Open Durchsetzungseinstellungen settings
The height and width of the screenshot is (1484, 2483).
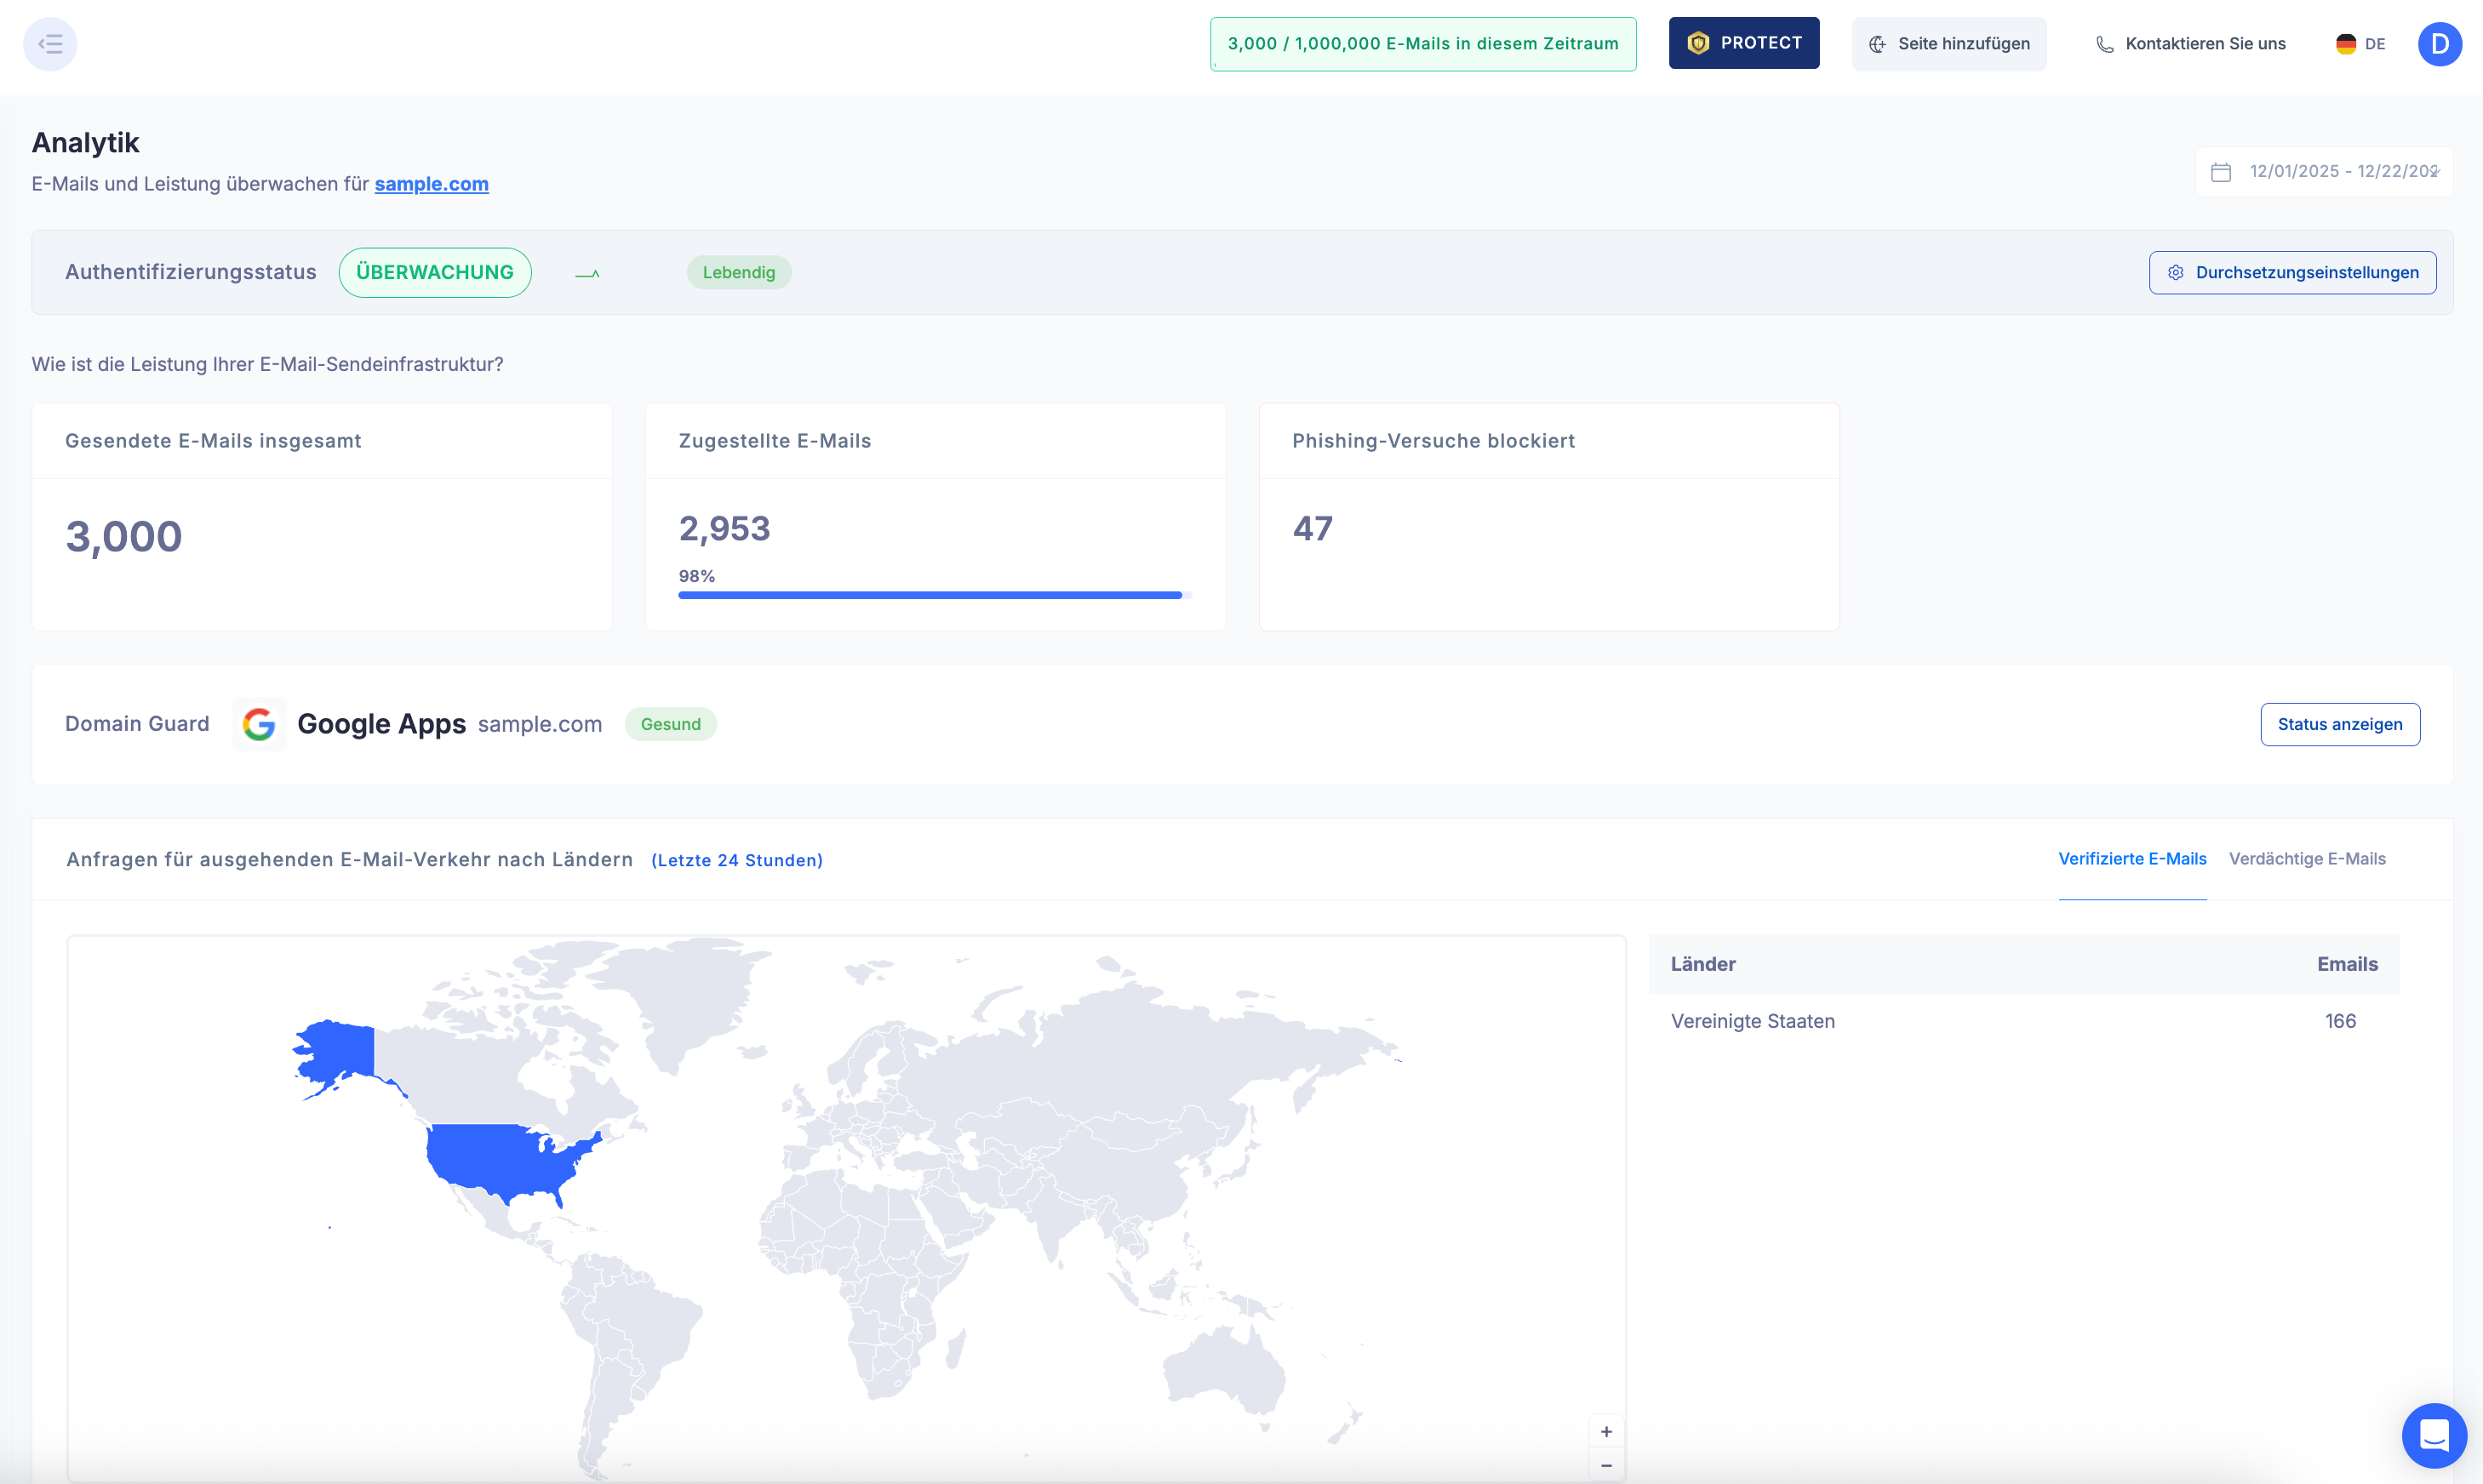pos(2292,273)
